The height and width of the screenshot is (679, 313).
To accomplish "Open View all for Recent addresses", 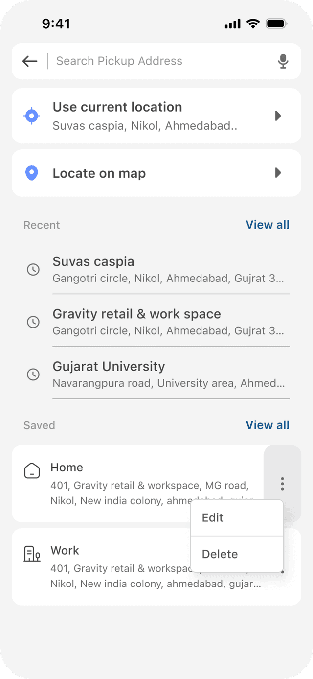I will click(268, 225).
